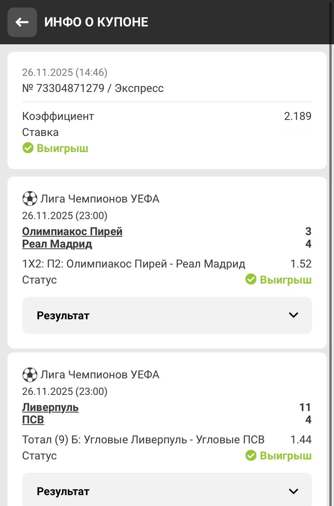Screen dimensions: 334x506
Task: Open the Реал Мадрид team link
Action: coord(57,244)
